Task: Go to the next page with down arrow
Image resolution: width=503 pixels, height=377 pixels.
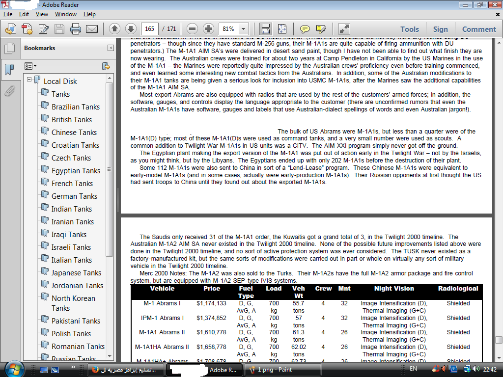Action: tap(131, 29)
